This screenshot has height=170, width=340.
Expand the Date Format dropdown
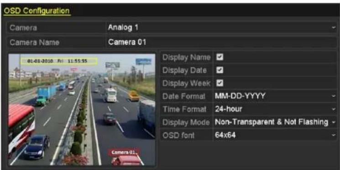275,96
